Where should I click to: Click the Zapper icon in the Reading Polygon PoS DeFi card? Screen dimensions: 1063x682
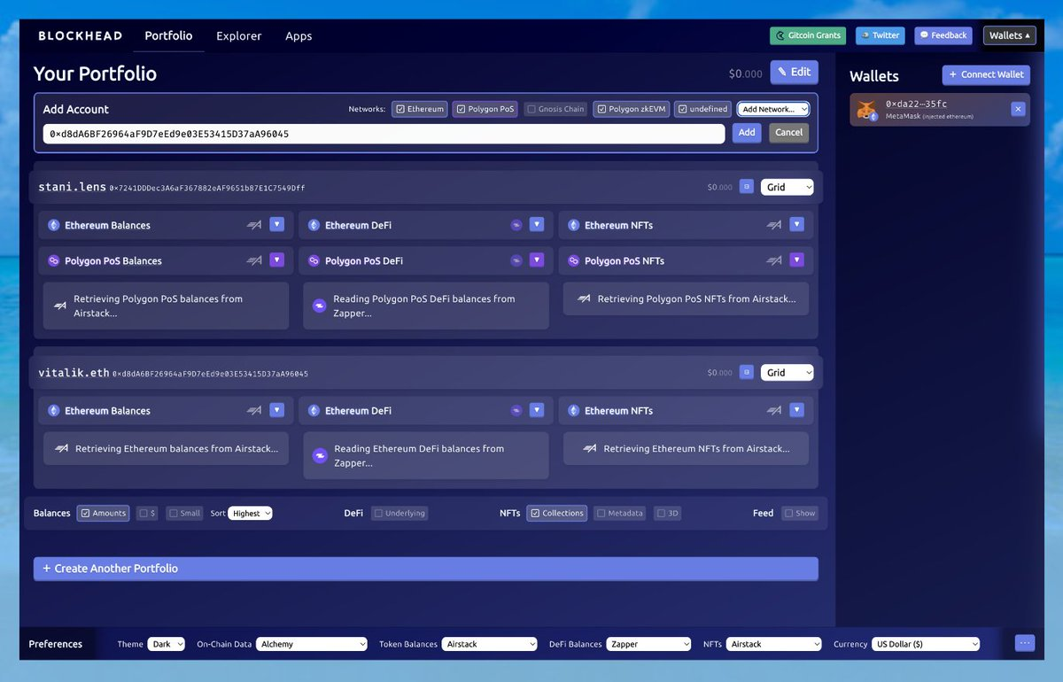320,306
